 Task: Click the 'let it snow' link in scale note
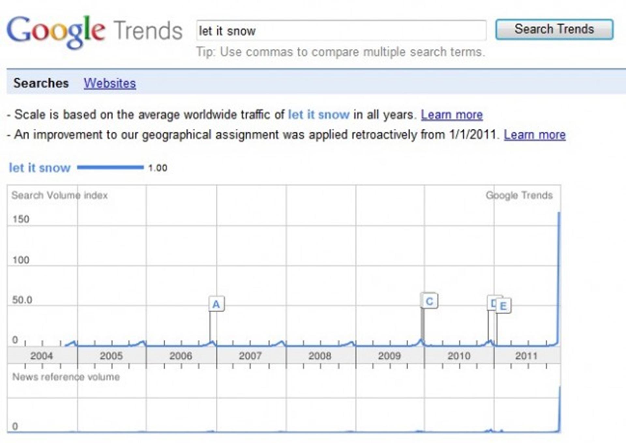pyautogui.click(x=319, y=115)
